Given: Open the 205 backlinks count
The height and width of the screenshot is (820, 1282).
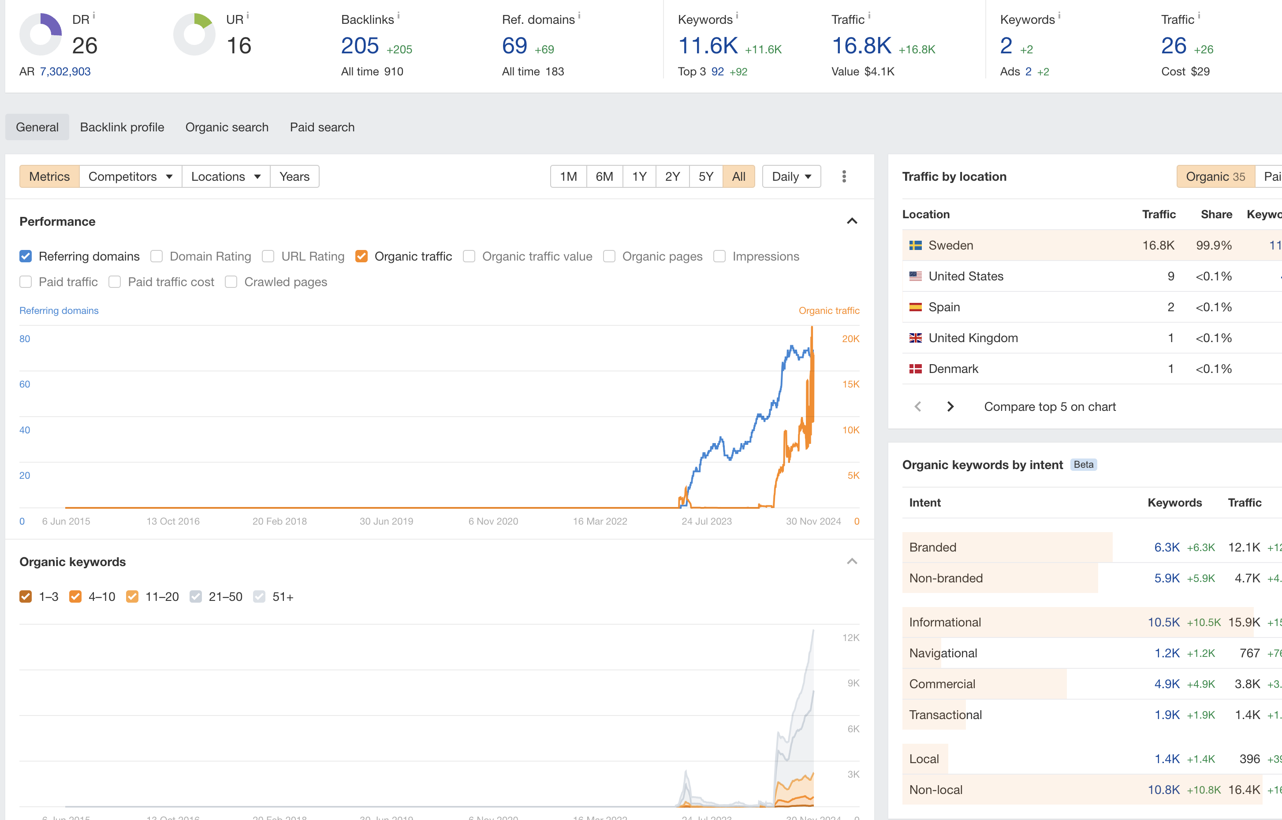Looking at the screenshot, I should pyautogui.click(x=360, y=46).
